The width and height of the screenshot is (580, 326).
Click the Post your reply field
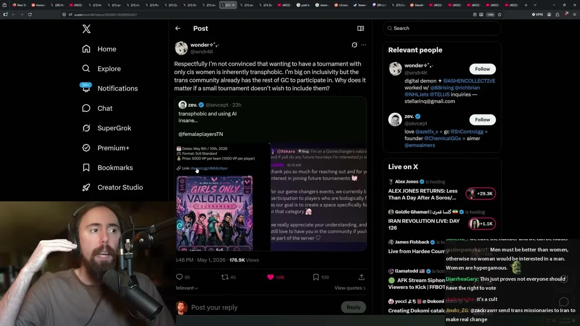(264, 307)
